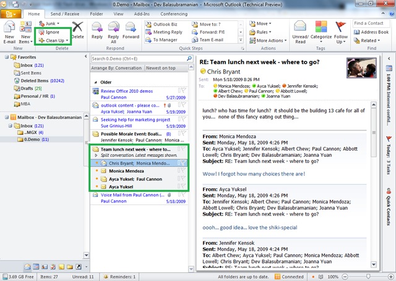
Task: Select Sent Items in Favorites
Action: [x=31, y=73]
